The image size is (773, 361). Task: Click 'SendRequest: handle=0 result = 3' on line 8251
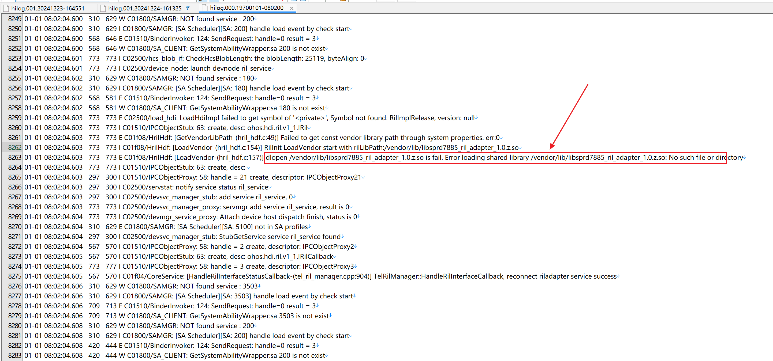point(263,39)
